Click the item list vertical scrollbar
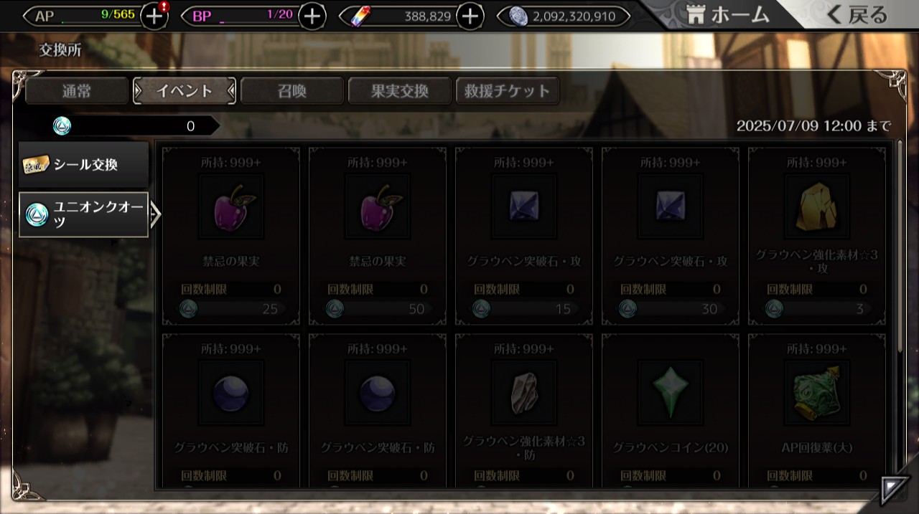This screenshot has width=919, height=514. 900,245
